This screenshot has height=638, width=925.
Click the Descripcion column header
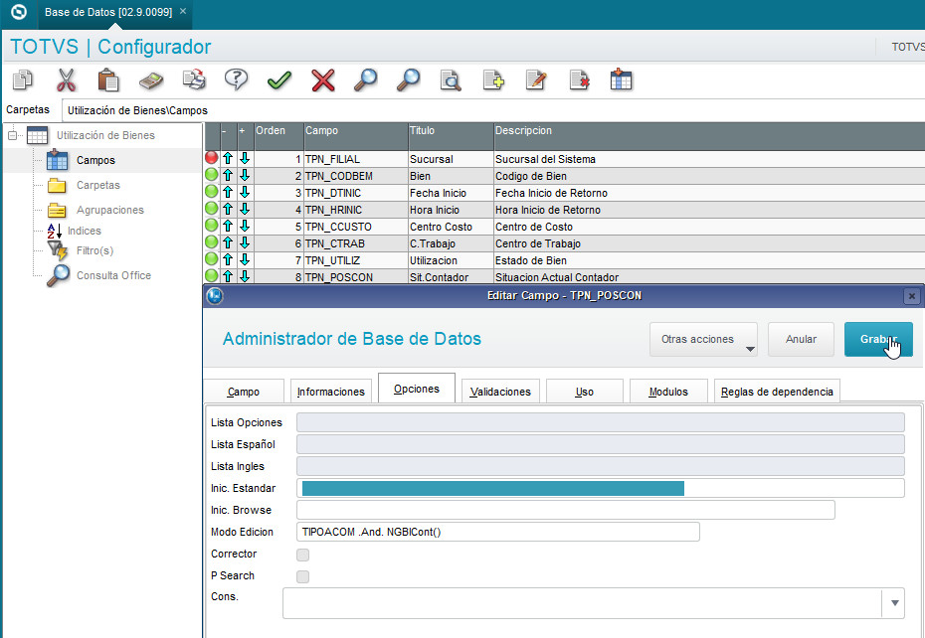709,136
